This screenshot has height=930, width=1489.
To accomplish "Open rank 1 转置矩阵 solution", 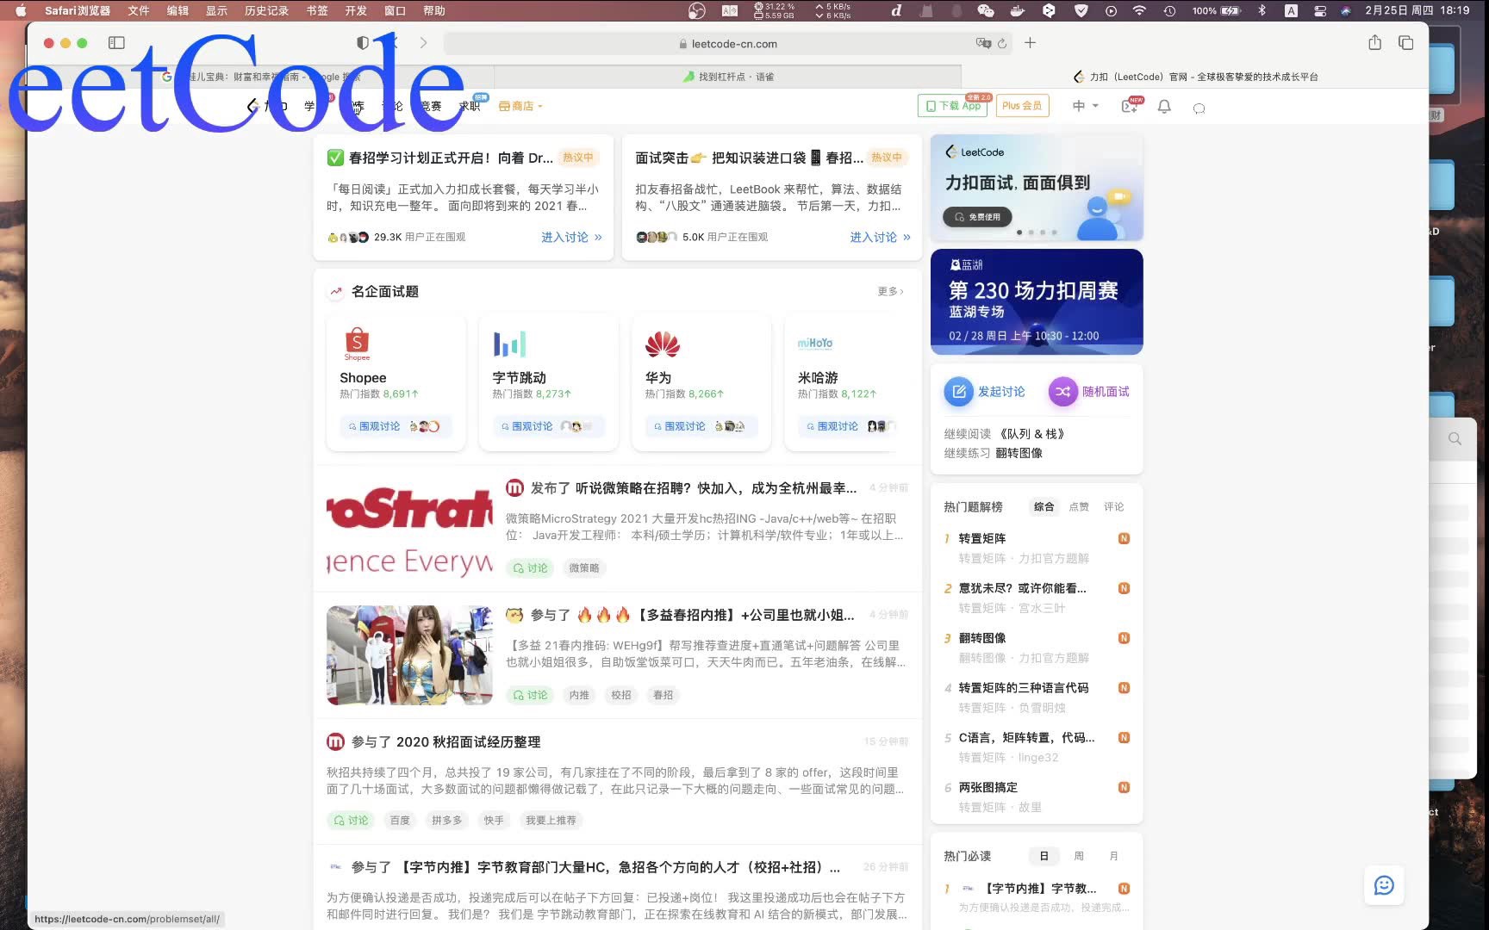I will pyautogui.click(x=982, y=539).
